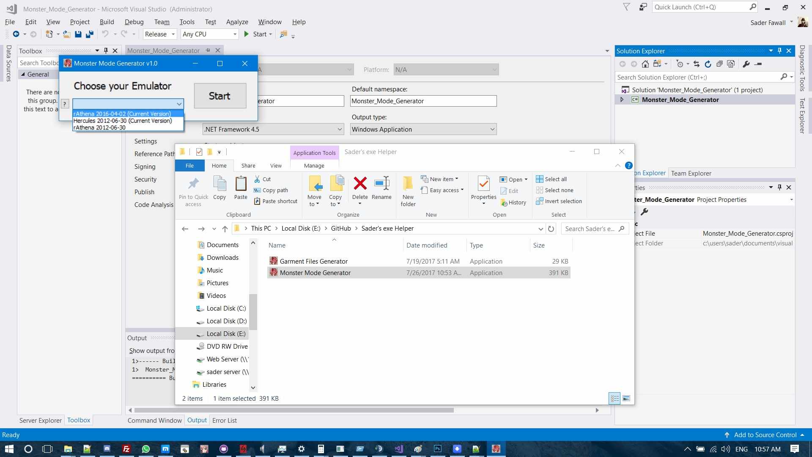Click History icon in Open group
This screenshot has width=812, height=457.
point(504,203)
